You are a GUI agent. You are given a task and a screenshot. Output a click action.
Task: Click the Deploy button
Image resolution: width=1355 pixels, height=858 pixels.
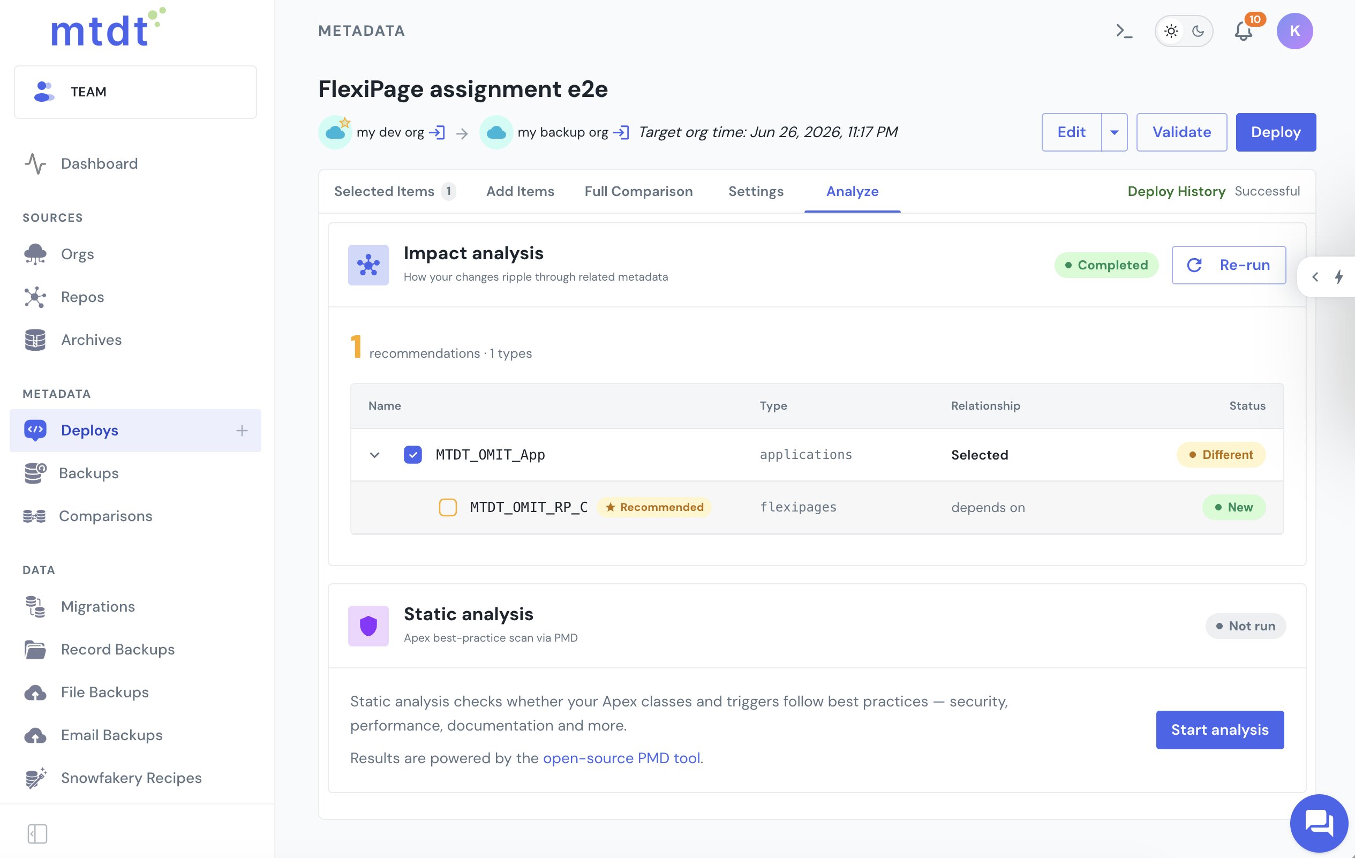[1276, 132]
